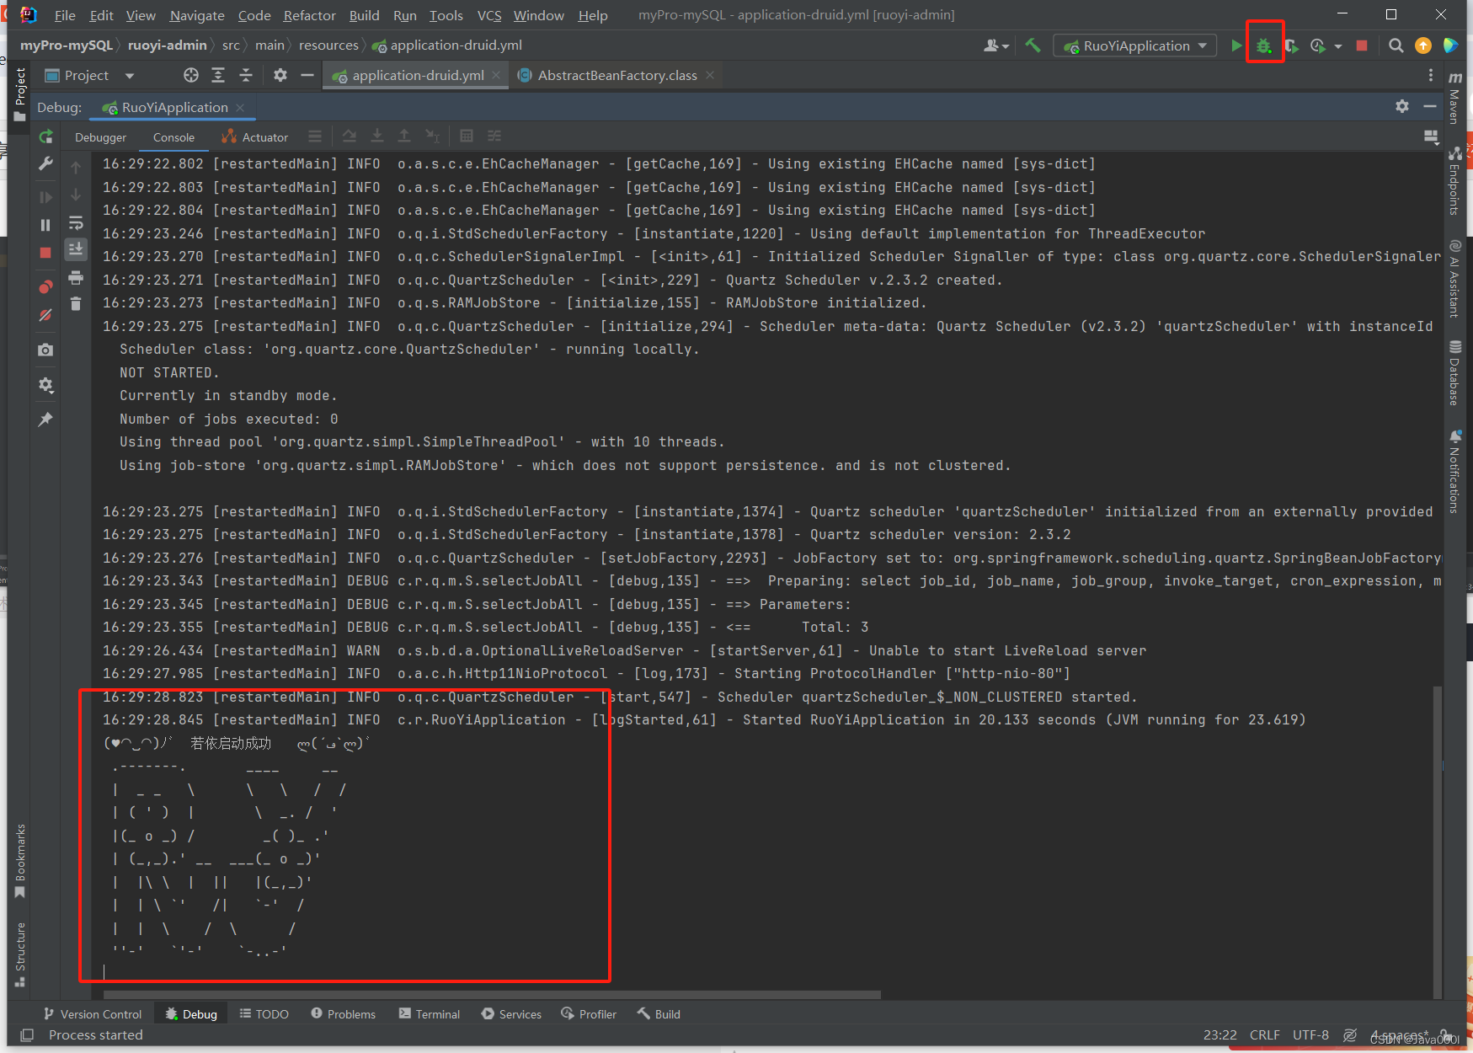Open Search Everywhere magnifier icon
The width and height of the screenshot is (1473, 1053).
[x=1396, y=45]
